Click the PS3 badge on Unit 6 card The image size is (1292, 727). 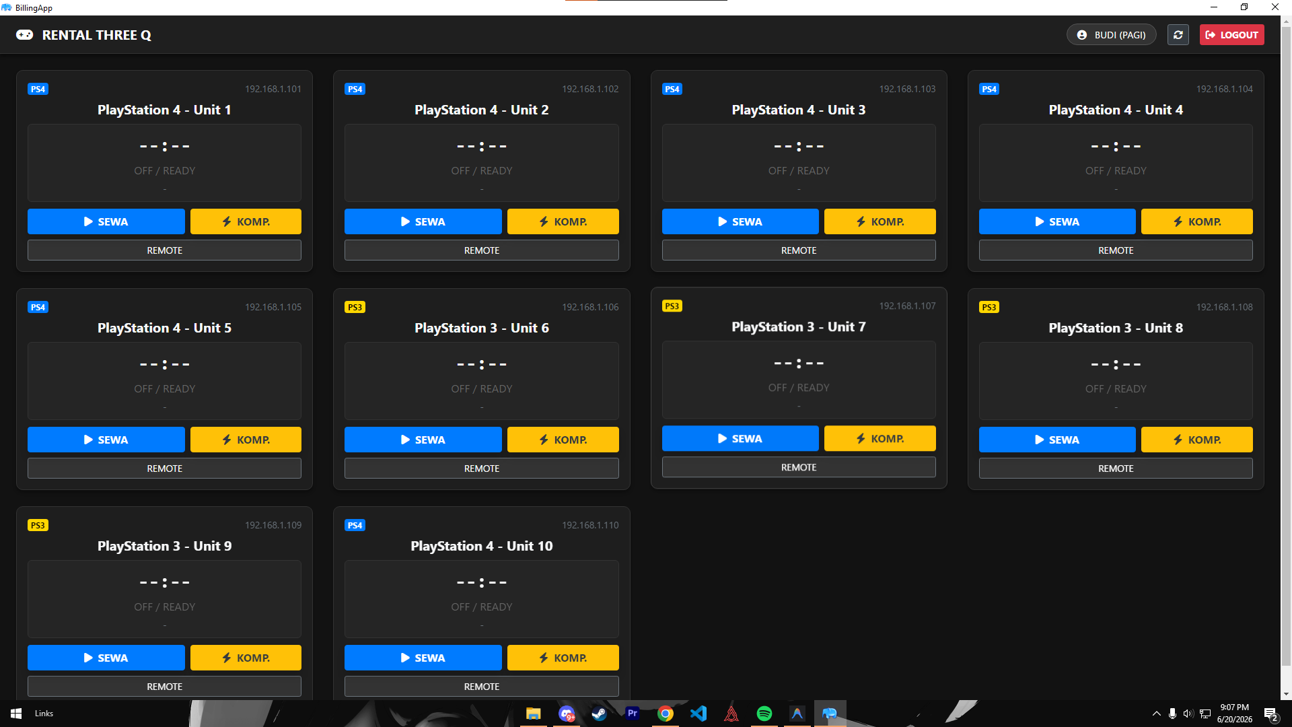coord(355,307)
